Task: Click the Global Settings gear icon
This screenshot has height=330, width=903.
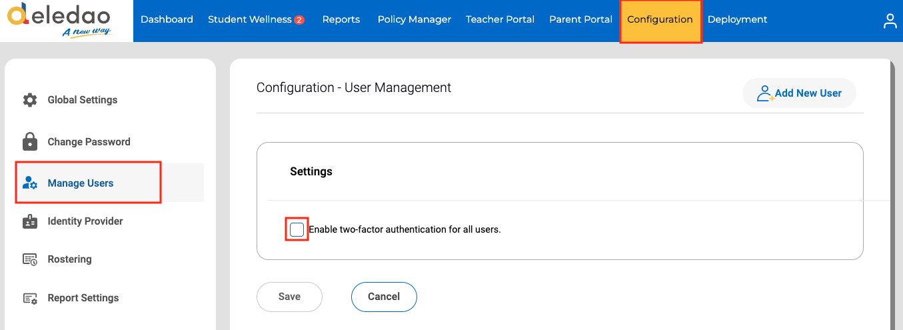Action: coord(30,100)
